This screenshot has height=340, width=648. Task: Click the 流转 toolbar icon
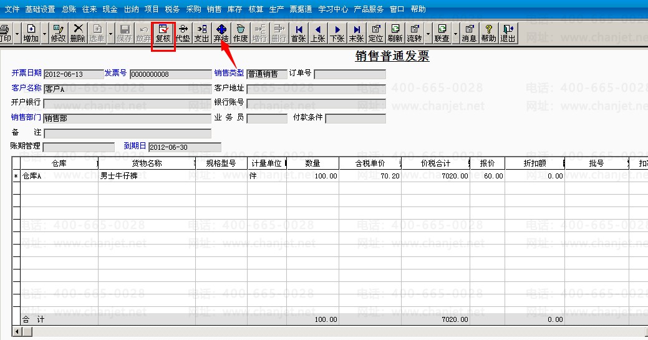[x=415, y=33]
